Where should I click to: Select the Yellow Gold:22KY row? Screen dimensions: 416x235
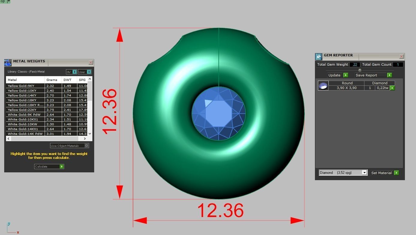click(x=47, y=110)
